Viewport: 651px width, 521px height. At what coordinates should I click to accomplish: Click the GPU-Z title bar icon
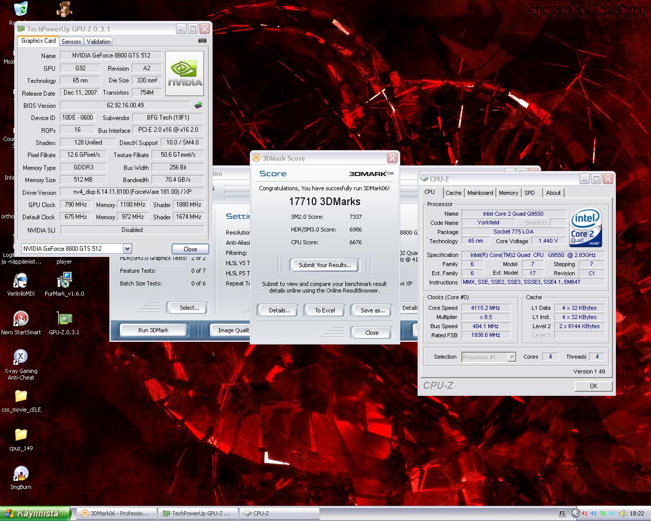[x=21, y=29]
